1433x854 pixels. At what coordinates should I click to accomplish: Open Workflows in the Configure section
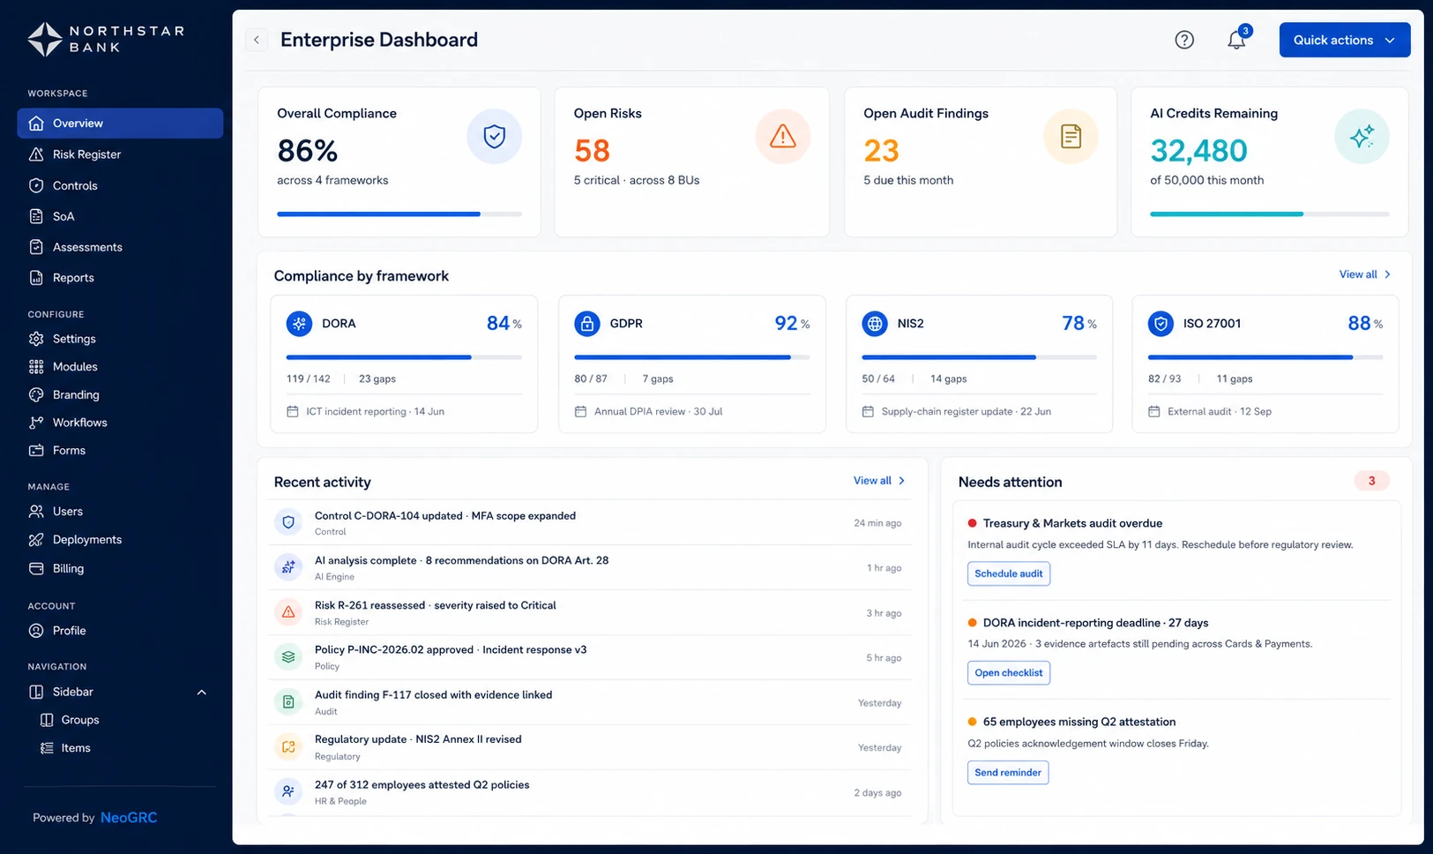click(x=120, y=423)
